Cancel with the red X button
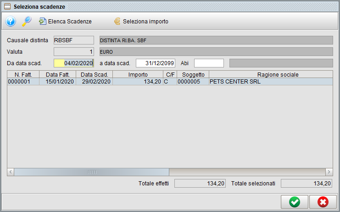This screenshot has height=212, width=340. point(323,202)
